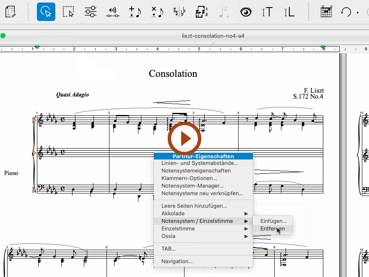The height and width of the screenshot is (277, 369).
Task: Click the speaker playback settings icon
Action: (x=112, y=12)
